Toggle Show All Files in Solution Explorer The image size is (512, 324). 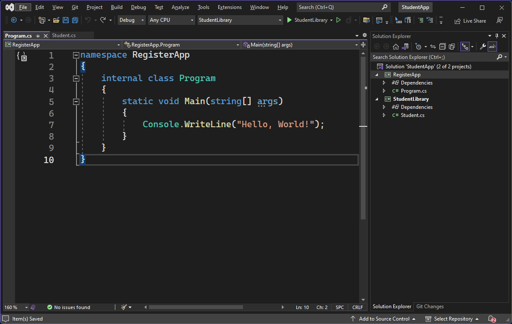pos(452,47)
